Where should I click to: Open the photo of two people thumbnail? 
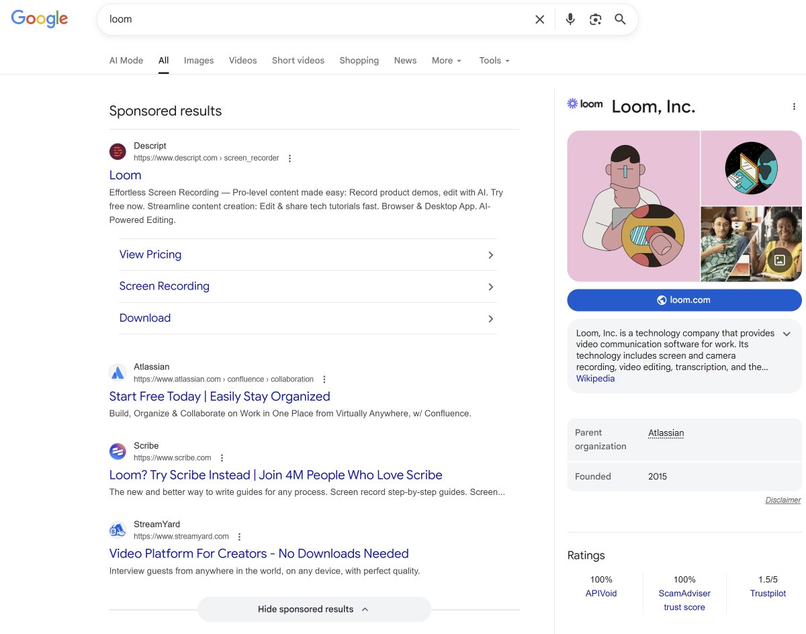(752, 244)
